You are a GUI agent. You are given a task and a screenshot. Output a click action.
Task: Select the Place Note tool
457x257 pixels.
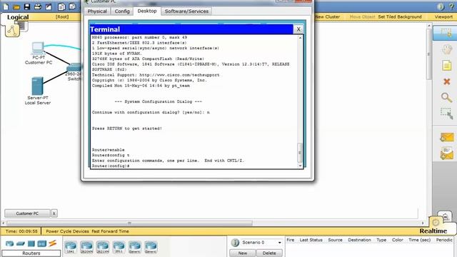[446, 65]
